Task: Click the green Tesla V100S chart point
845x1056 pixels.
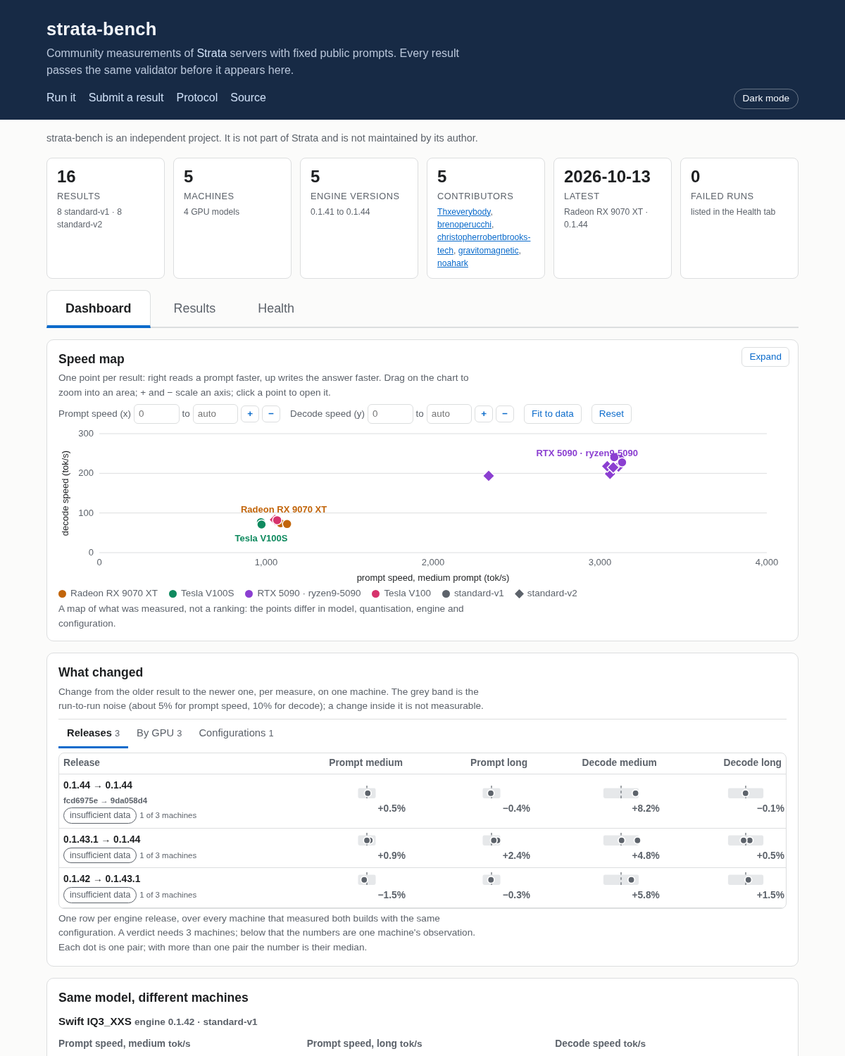Action: (261, 524)
